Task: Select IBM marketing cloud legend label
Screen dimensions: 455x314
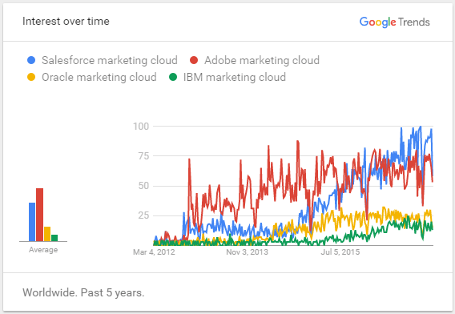Action: (x=235, y=77)
